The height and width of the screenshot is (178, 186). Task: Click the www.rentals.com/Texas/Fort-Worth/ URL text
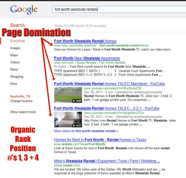point(80,144)
